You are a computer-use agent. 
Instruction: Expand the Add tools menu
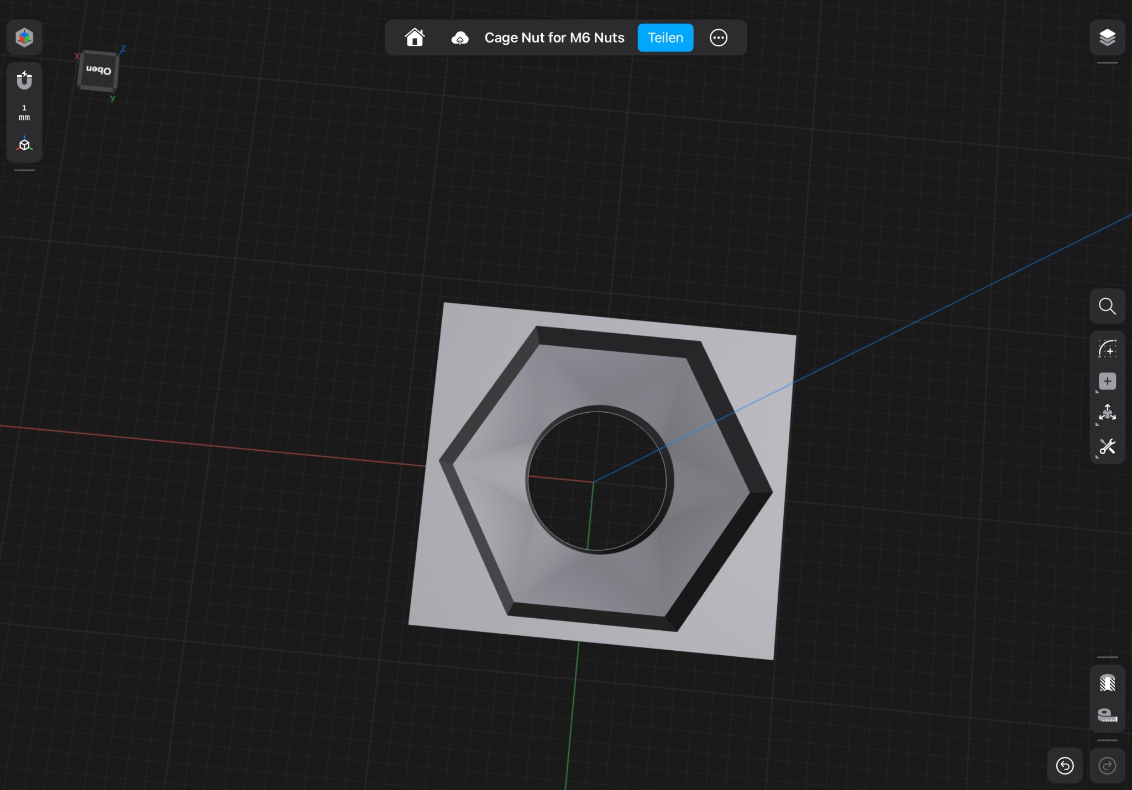pyautogui.click(x=1107, y=381)
